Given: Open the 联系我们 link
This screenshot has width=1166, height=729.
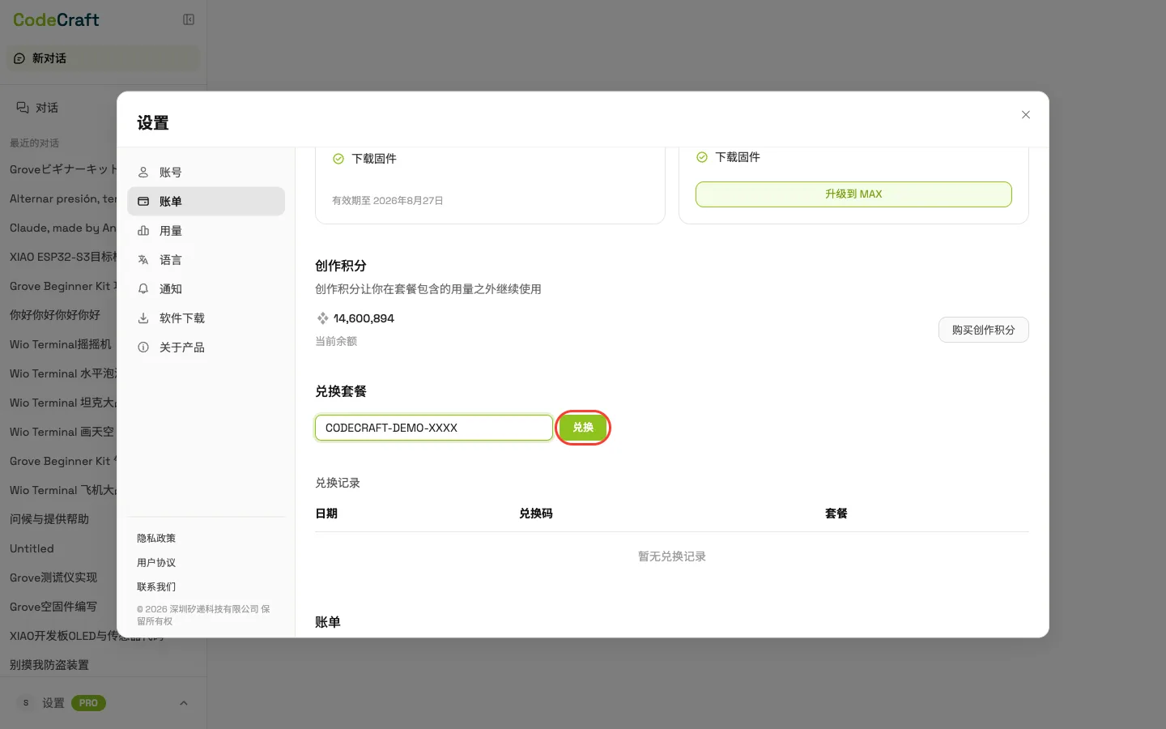Looking at the screenshot, I should (156, 587).
